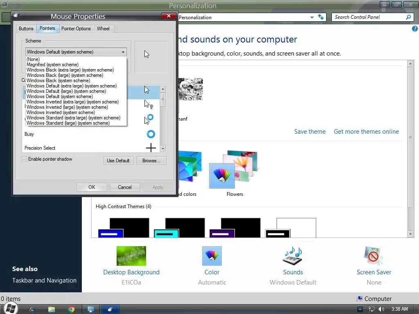Click the Busy blue ring cursor icon

coord(151,134)
